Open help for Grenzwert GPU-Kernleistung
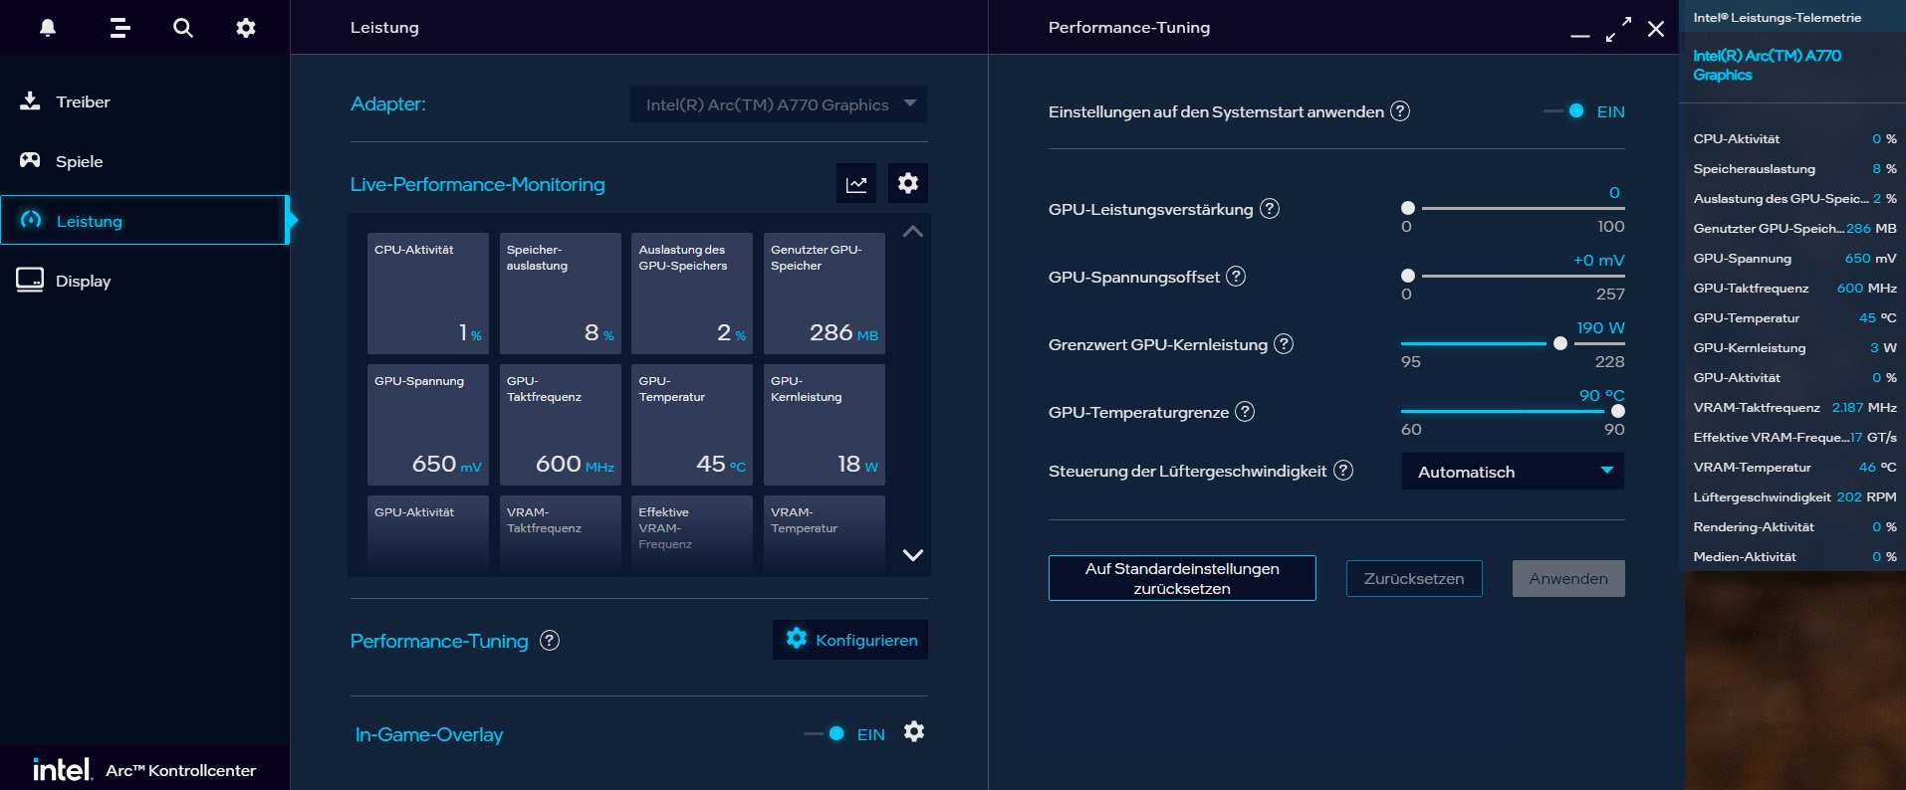This screenshot has width=1906, height=790. [x=1285, y=344]
